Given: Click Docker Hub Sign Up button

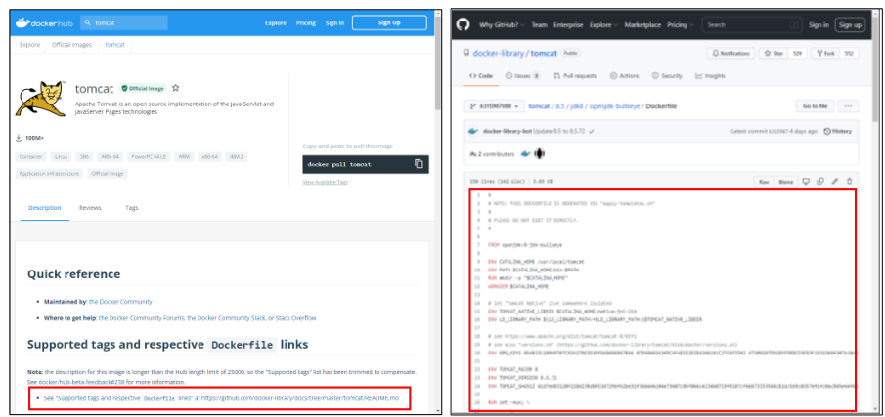Looking at the screenshot, I should [x=389, y=23].
